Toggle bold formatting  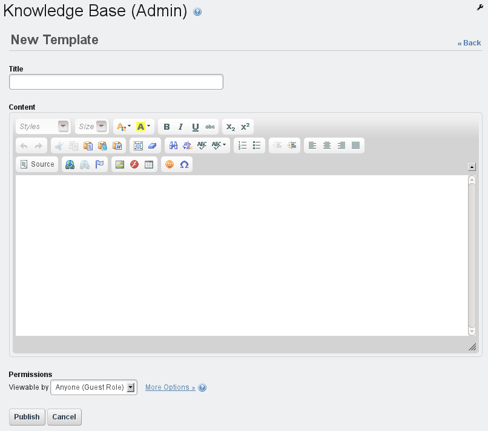point(167,127)
